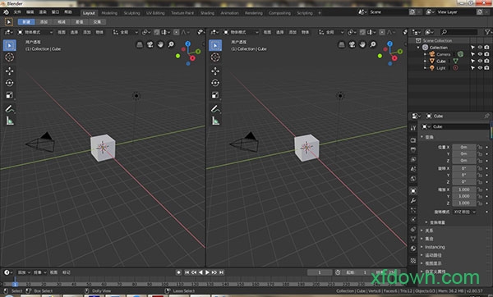Pick Measure tool in right viewport

coord(215,121)
